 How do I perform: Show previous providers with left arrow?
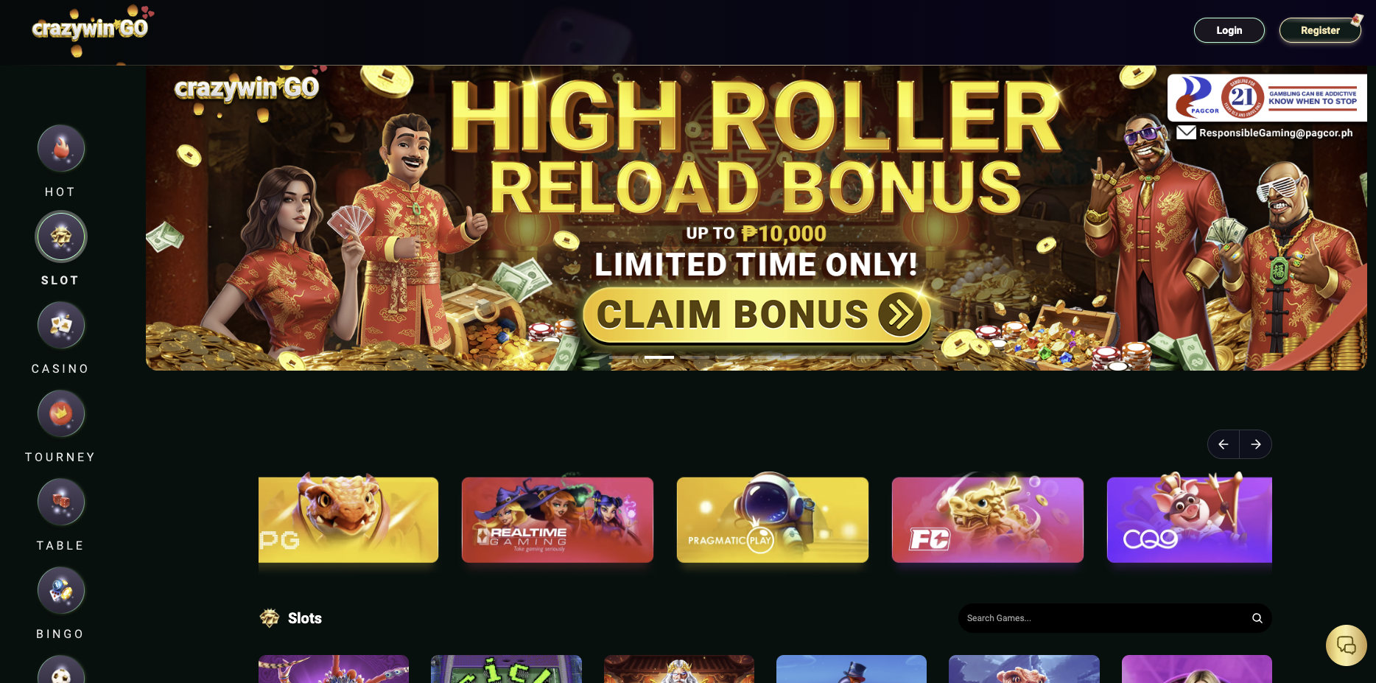coord(1224,444)
